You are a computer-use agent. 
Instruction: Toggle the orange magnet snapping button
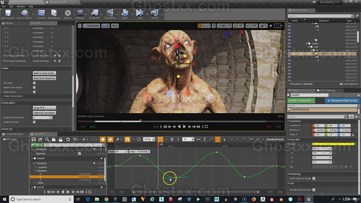[127, 139]
